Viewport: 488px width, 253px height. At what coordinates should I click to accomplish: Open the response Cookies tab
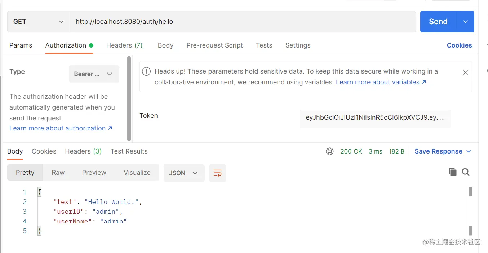[44, 151]
